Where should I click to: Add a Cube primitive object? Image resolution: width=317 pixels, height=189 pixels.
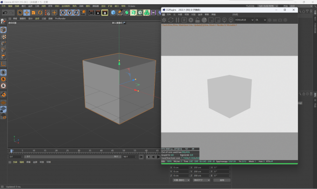tap(113, 13)
